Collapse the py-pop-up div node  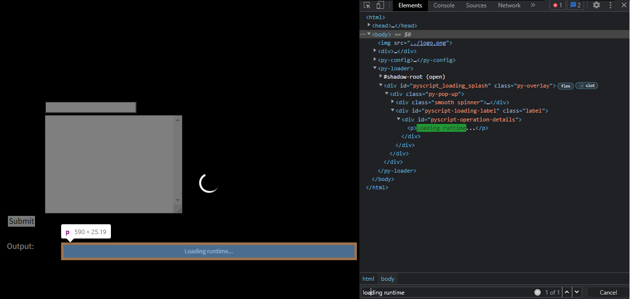[x=386, y=93]
